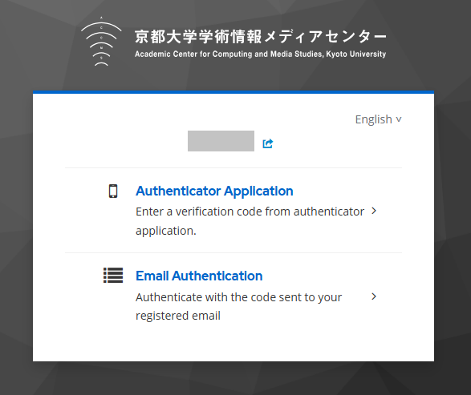Click the Japanese header title 京都大学学術情報メディアセンター
471x395 pixels.
[x=261, y=37]
